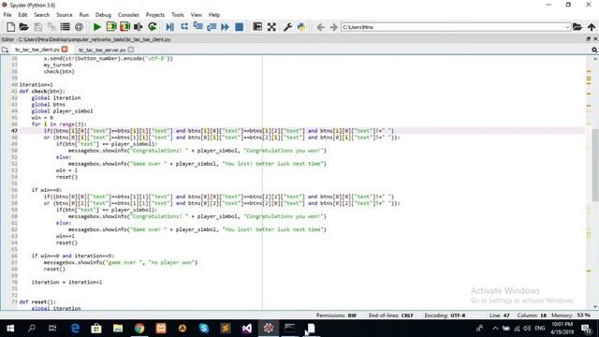Viewport: 599px width, 337px height.
Task: Open the File menu
Action: (x=7, y=15)
